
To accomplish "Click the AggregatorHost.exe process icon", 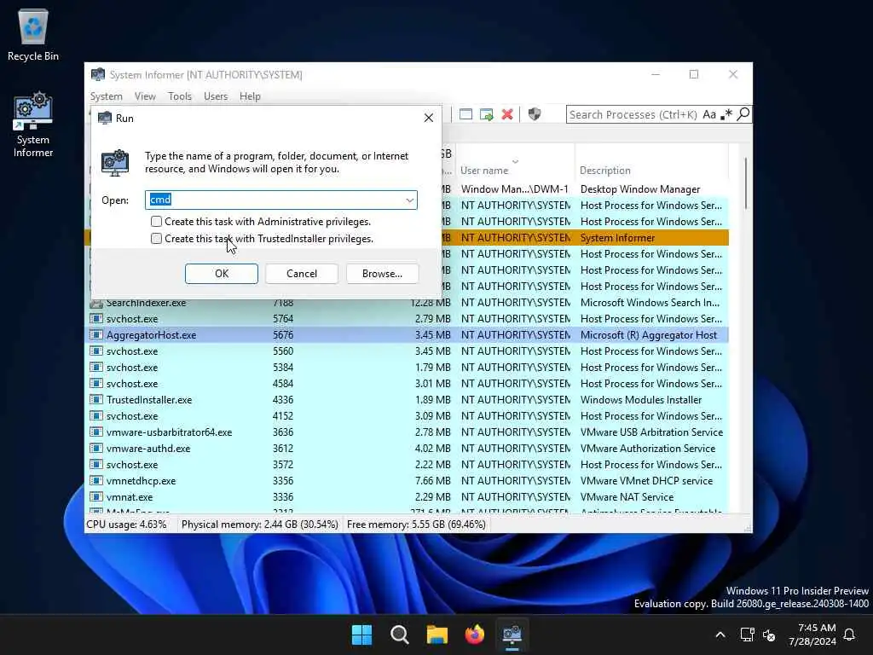I will pyautogui.click(x=96, y=334).
